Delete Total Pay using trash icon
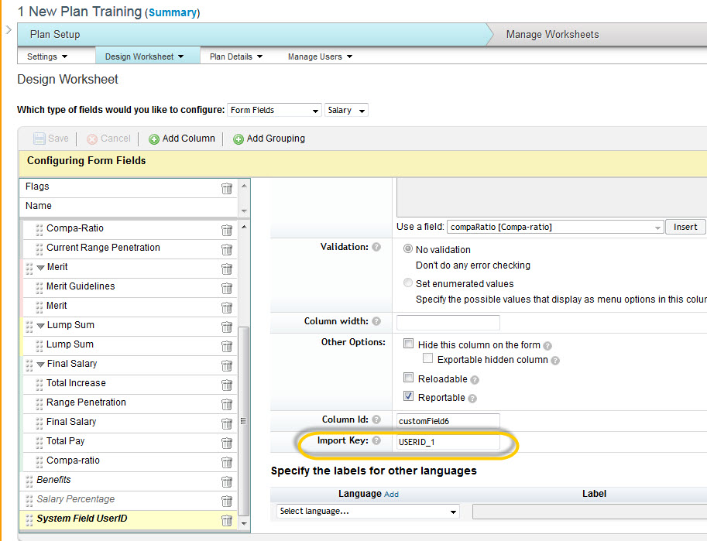Screen dimensions: 707x541 (227, 443)
